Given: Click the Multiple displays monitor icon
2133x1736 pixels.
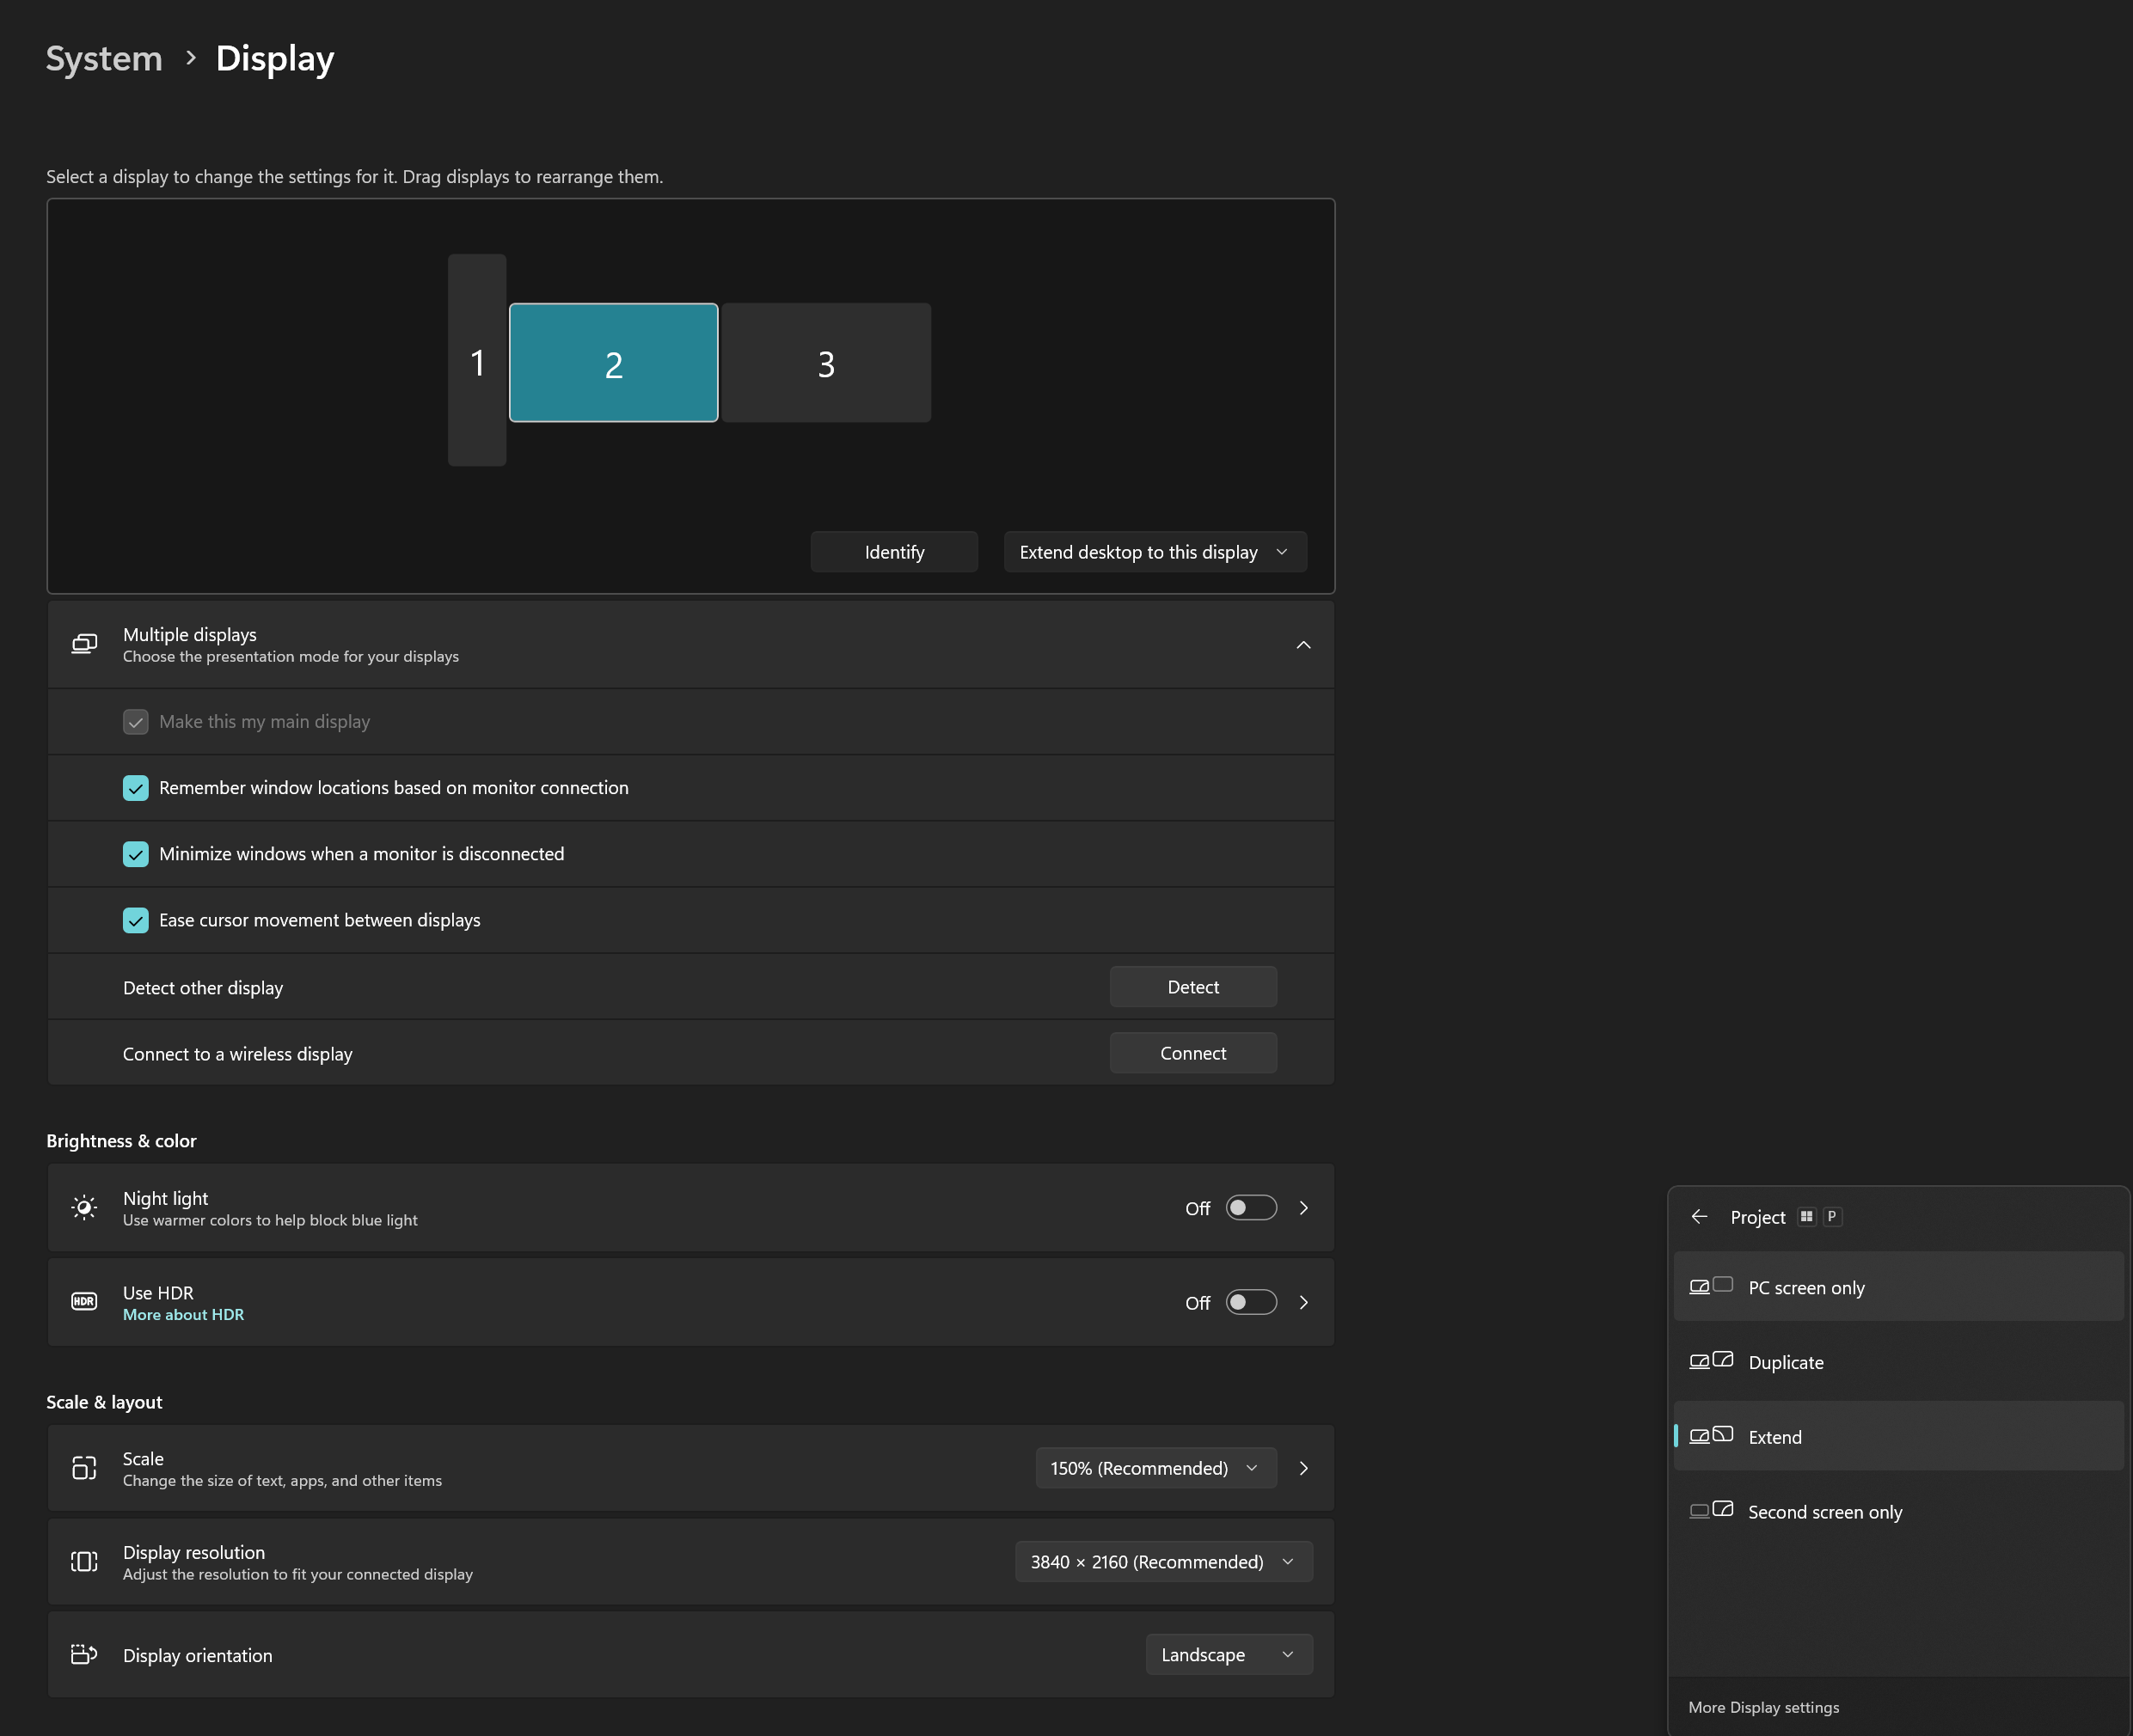Looking at the screenshot, I should coord(84,644).
